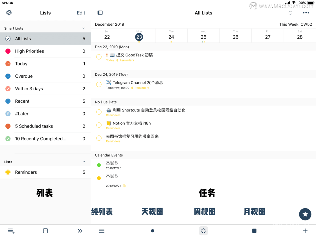Add a new list with list-plus icon
This screenshot has width=316, height=237.
coord(11,231)
